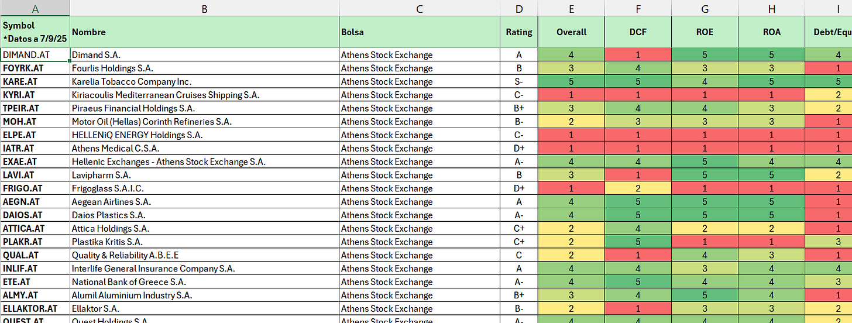
Task: Click HELLENiQ ENERGY Holdings S.A. cell
Action: 204,135
